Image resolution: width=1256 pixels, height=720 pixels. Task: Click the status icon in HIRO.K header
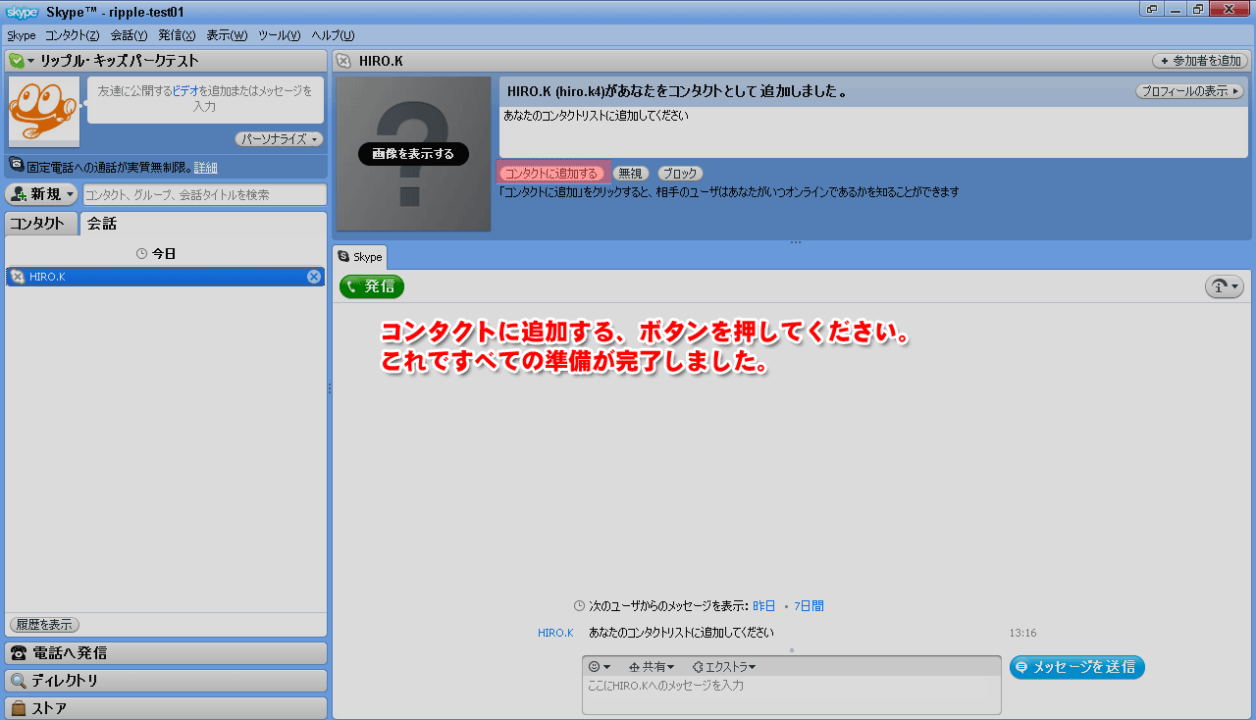[x=342, y=61]
